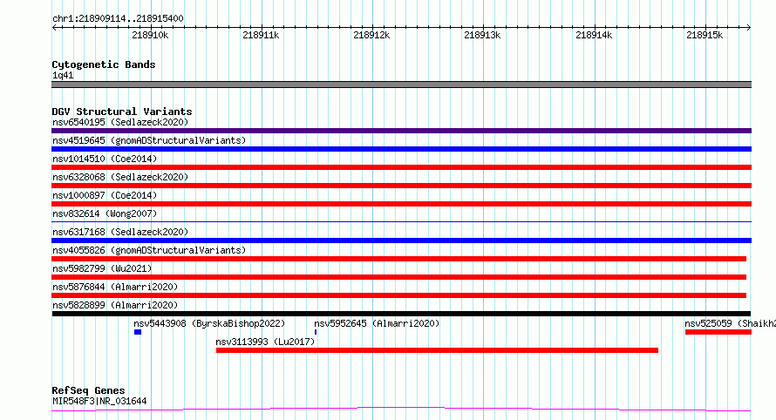
Task: Click the red nsv1000897 variant bar
Action: (401, 204)
